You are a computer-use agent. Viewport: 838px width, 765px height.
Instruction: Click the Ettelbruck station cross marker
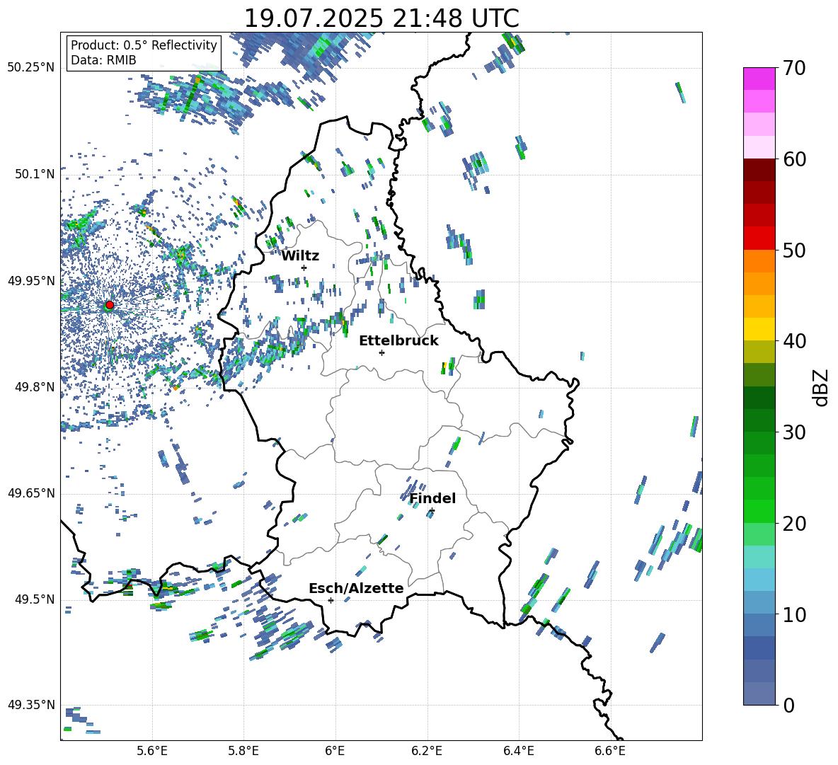pos(381,352)
